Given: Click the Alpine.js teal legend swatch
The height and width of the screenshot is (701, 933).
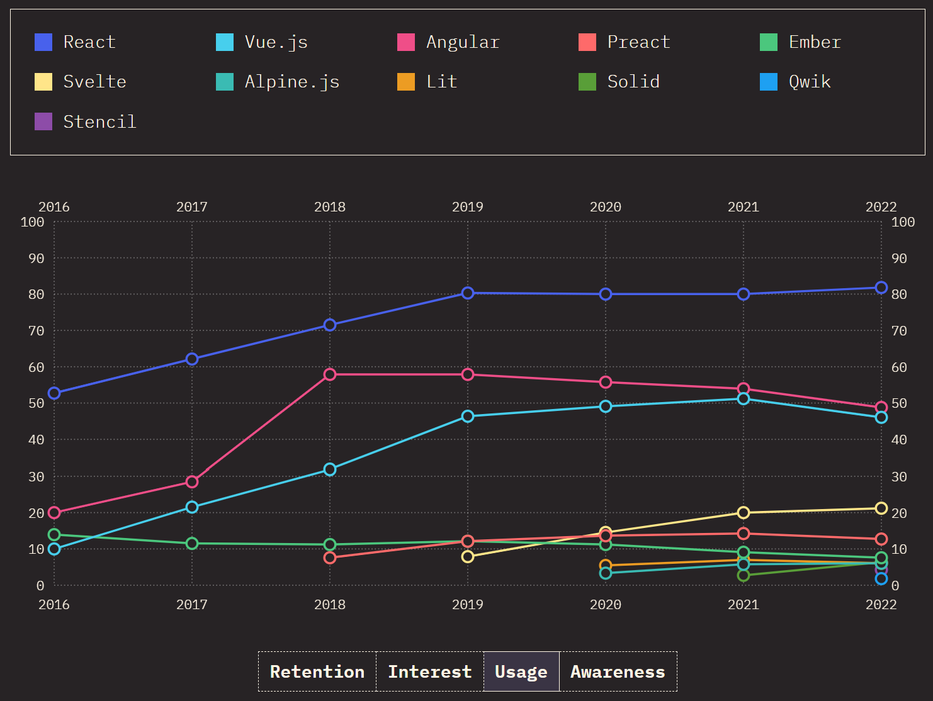Looking at the screenshot, I should pos(225,82).
